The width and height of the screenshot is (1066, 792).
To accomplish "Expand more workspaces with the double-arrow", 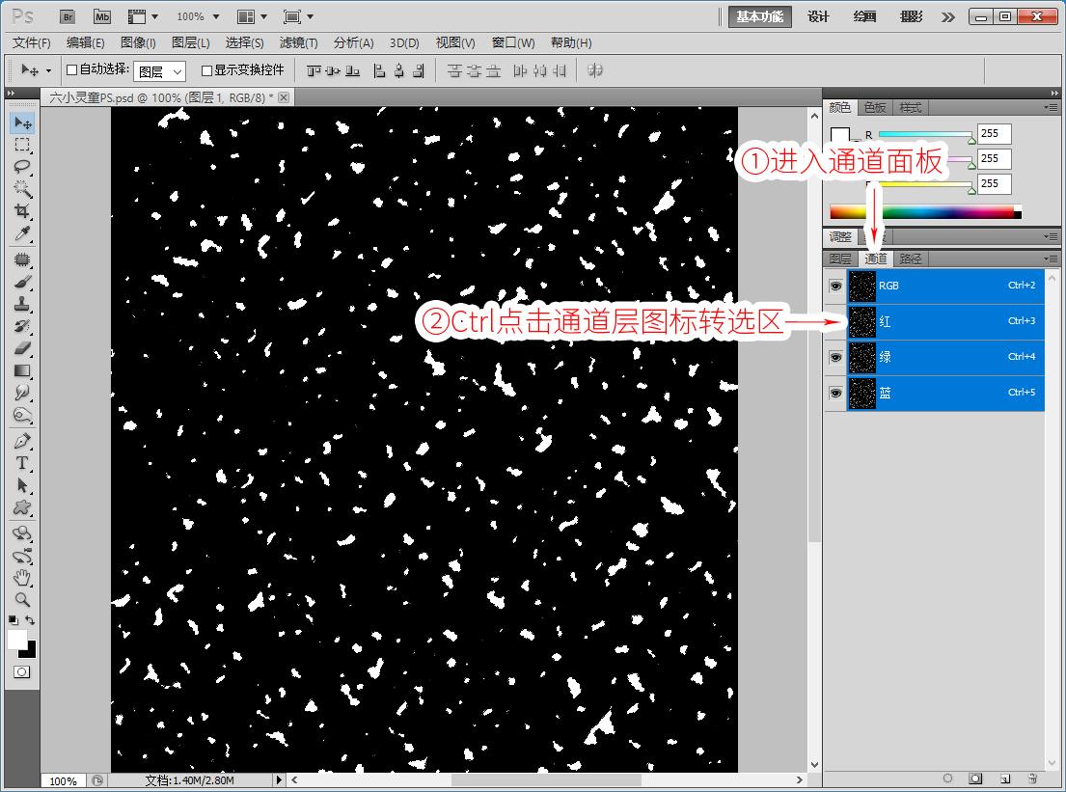I will 948,16.
